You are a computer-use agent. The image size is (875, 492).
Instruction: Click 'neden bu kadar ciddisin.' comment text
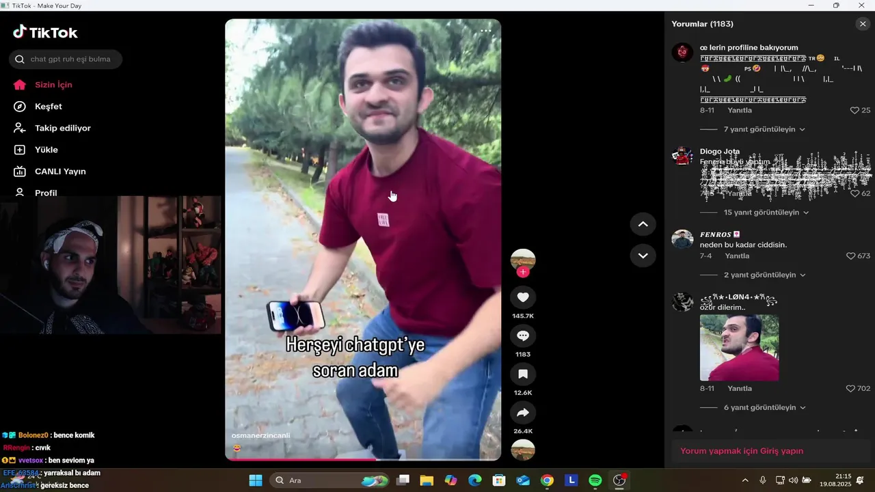tap(743, 245)
